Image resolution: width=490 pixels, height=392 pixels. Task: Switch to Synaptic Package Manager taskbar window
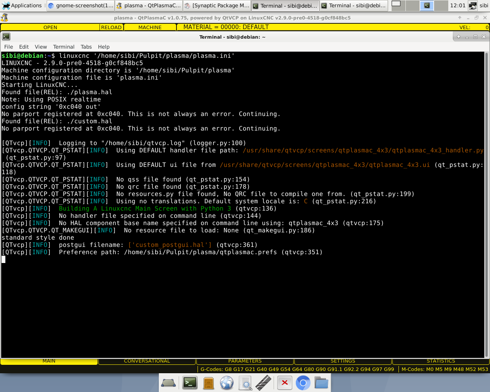coord(217,5)
